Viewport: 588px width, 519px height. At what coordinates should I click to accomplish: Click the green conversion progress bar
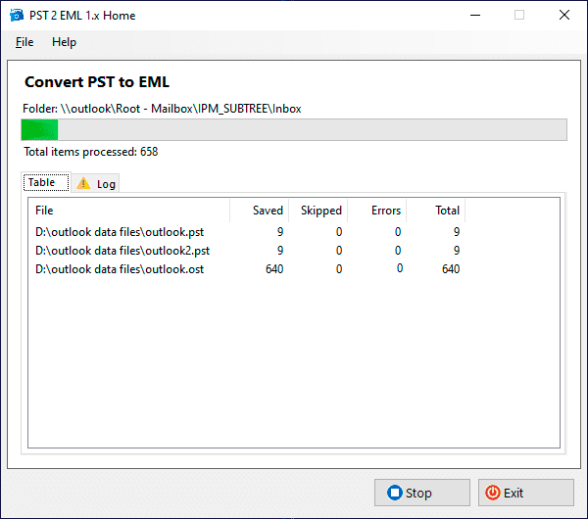point(294,129)
